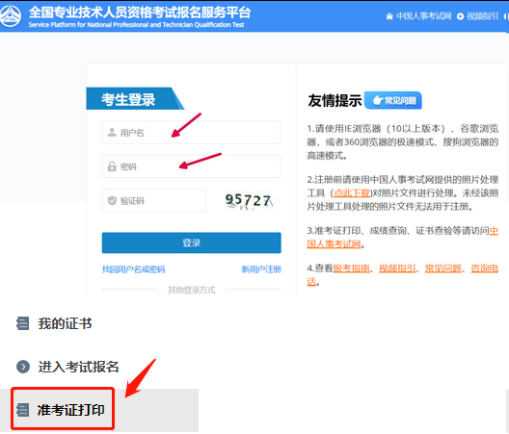Click the lock icon in the password field
Image resolution: width=509 pixels, height=434 pixels.
click(x=112, y=166)
